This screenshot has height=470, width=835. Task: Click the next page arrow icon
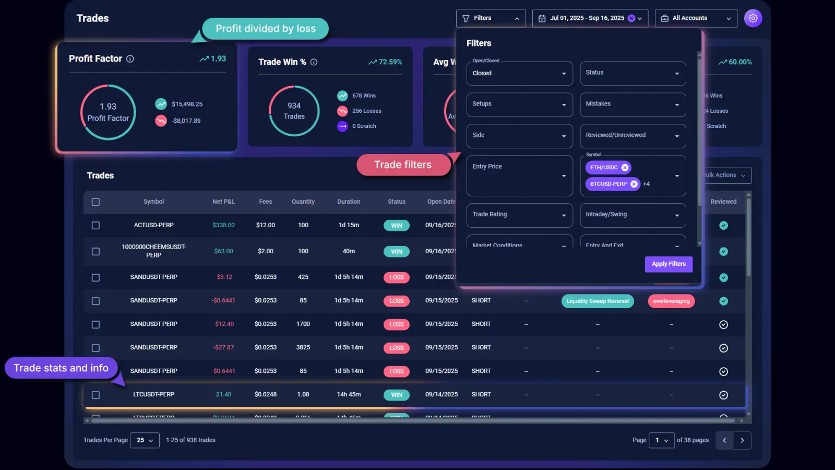point(743,440)
